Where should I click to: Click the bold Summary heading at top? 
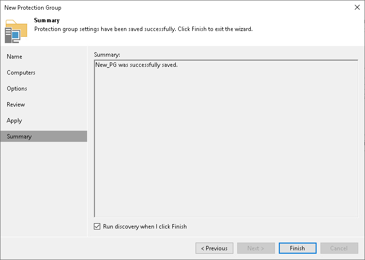point(47,20)
